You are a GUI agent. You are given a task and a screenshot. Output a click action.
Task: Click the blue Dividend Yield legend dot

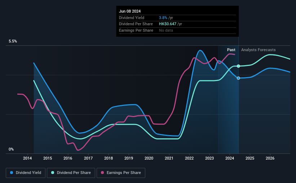(x=12, y=173)
